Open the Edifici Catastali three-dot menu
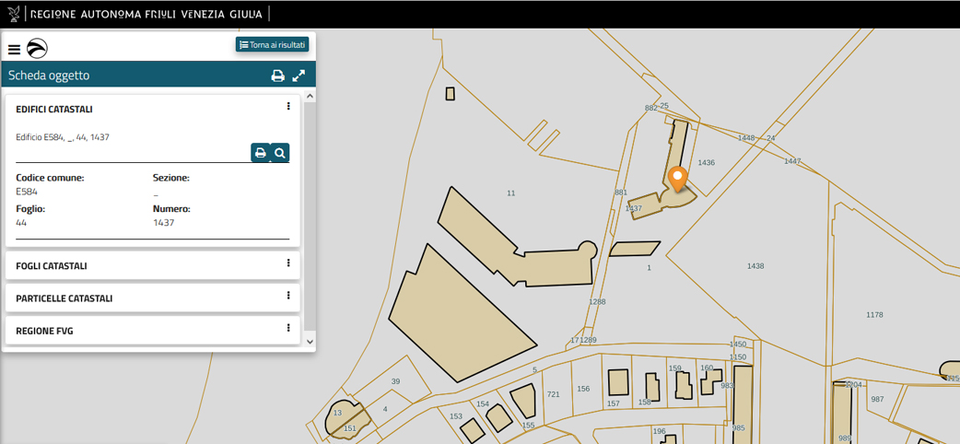 coord(288,107)
